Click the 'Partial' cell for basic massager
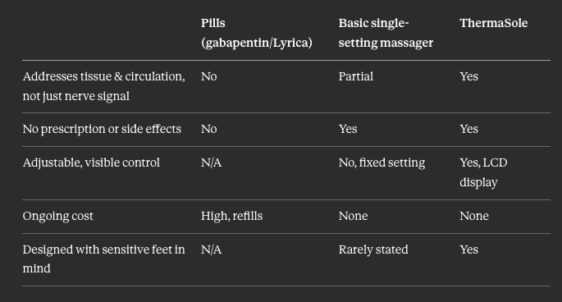The width and height of the screenshot is (562, 302). pos(356,76)
